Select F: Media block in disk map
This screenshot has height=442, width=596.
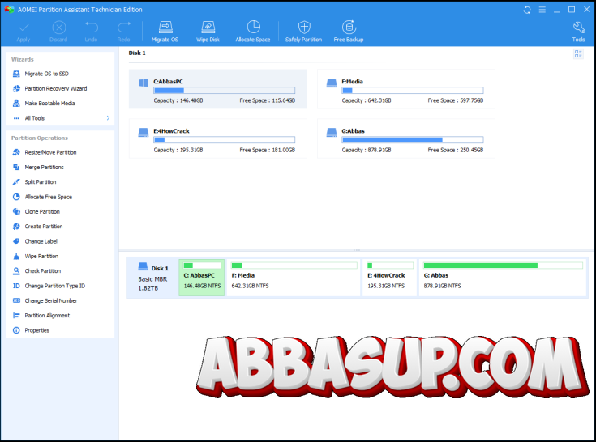pos(294,278)
